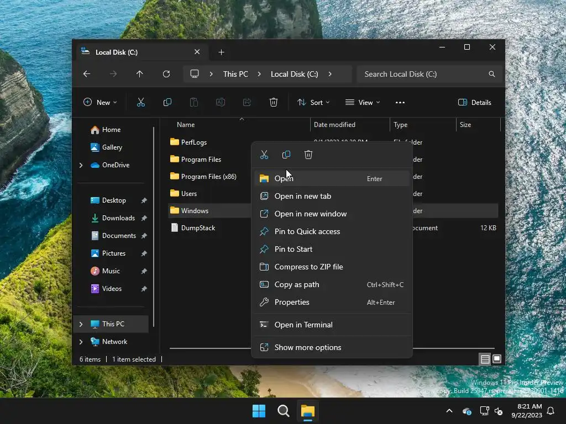This screenshot has width=566, height=424.
Task: Click chevron before This PC breadcrumb
Action: pos(211,74)
